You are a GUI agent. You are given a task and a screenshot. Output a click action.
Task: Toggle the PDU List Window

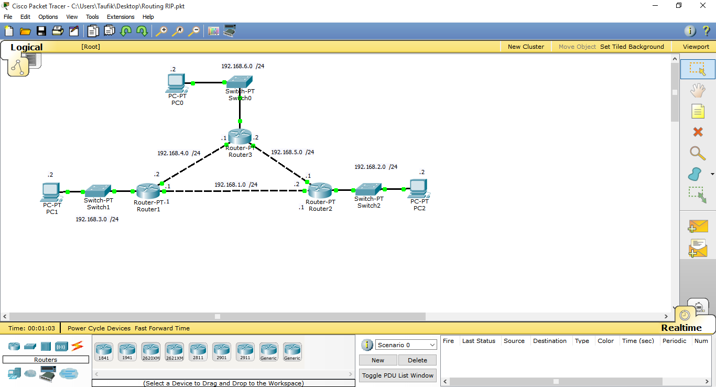point(397,375)
